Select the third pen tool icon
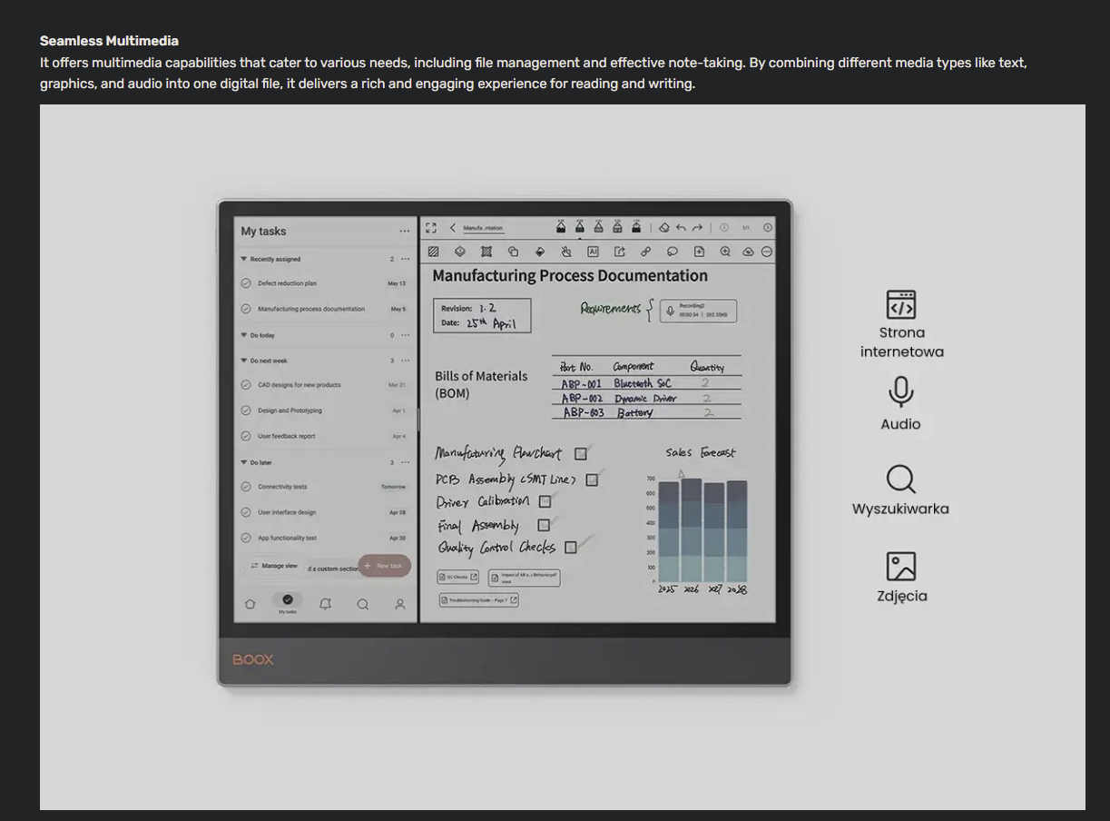The image size is (1110, 821). coord(599,227)
